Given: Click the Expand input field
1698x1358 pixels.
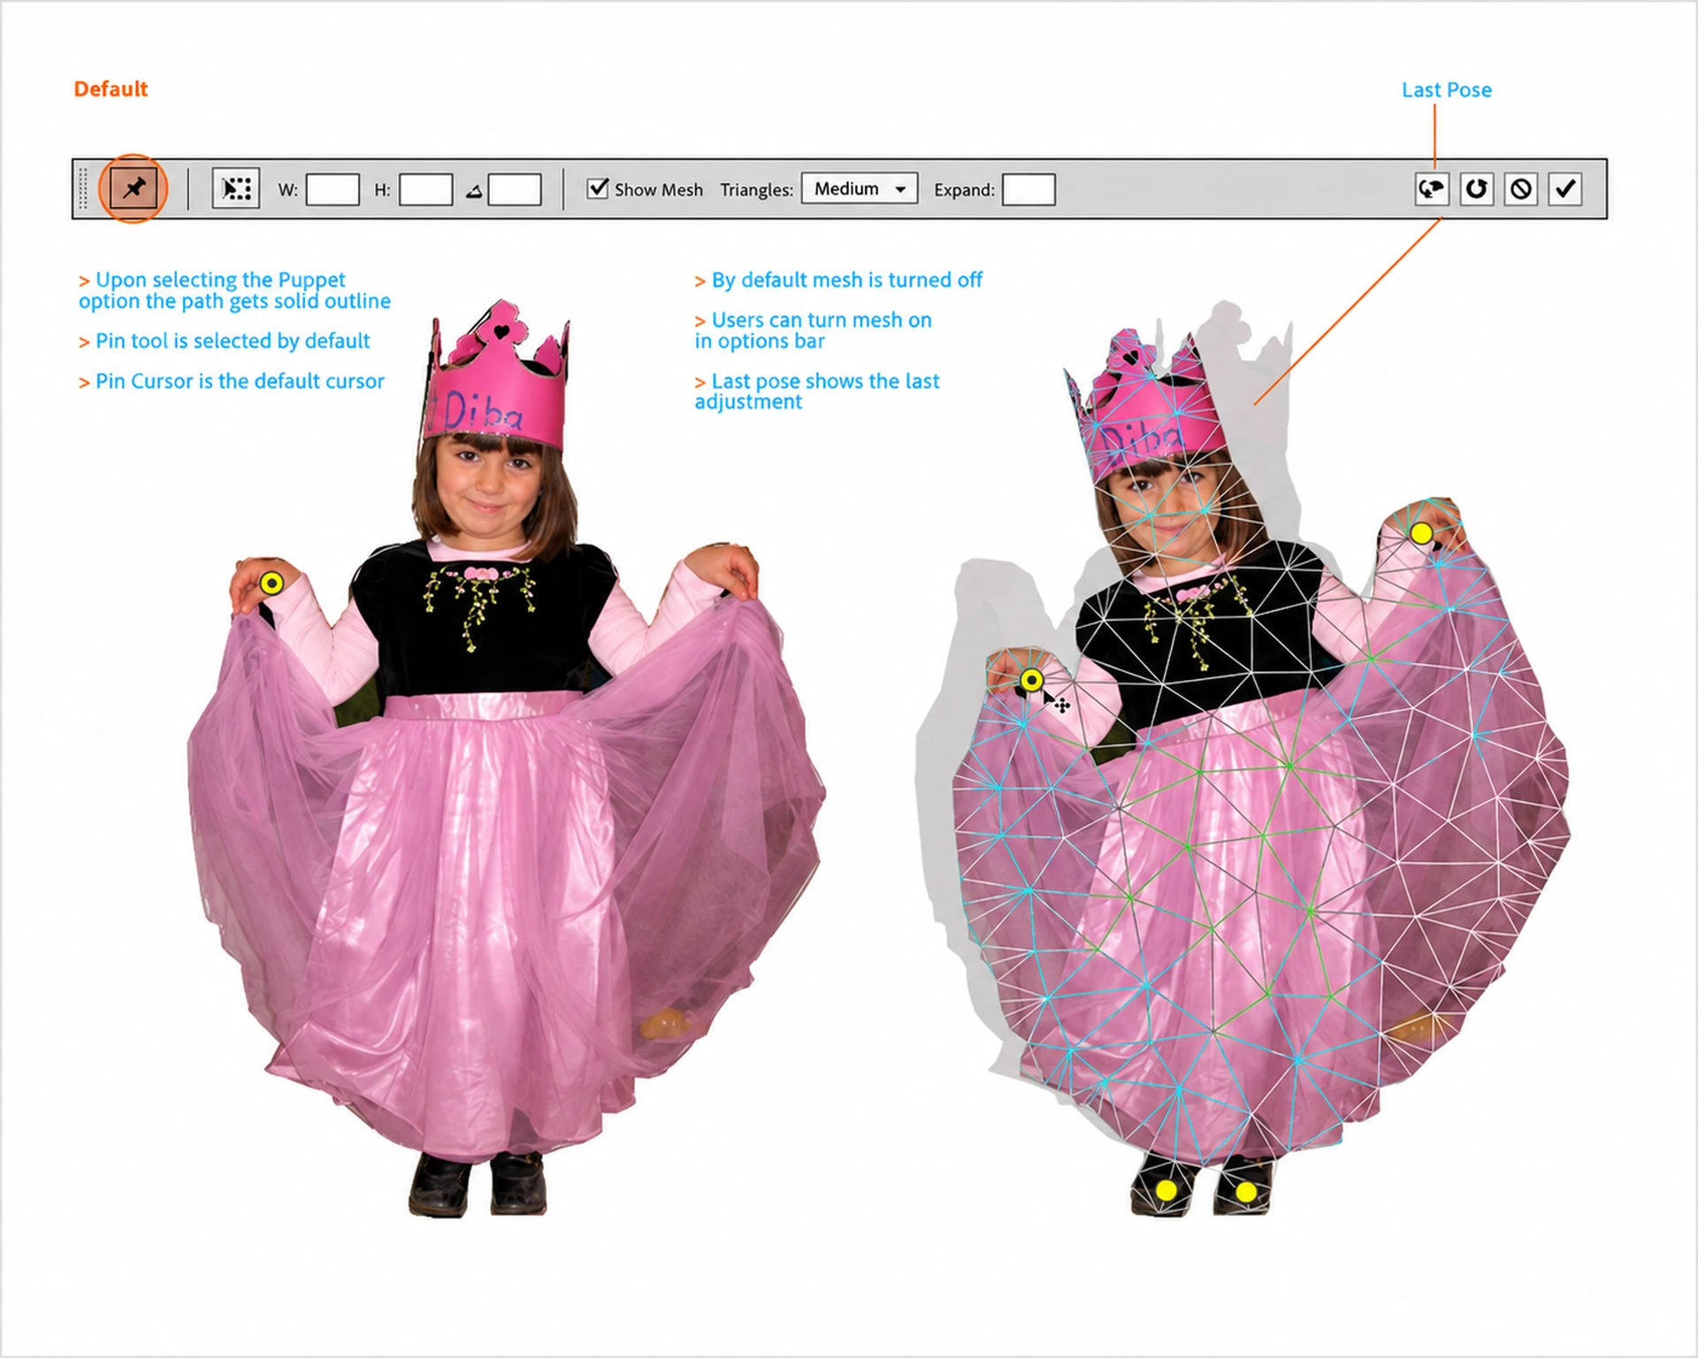Looking at the screenshot, I should 1029,189.
